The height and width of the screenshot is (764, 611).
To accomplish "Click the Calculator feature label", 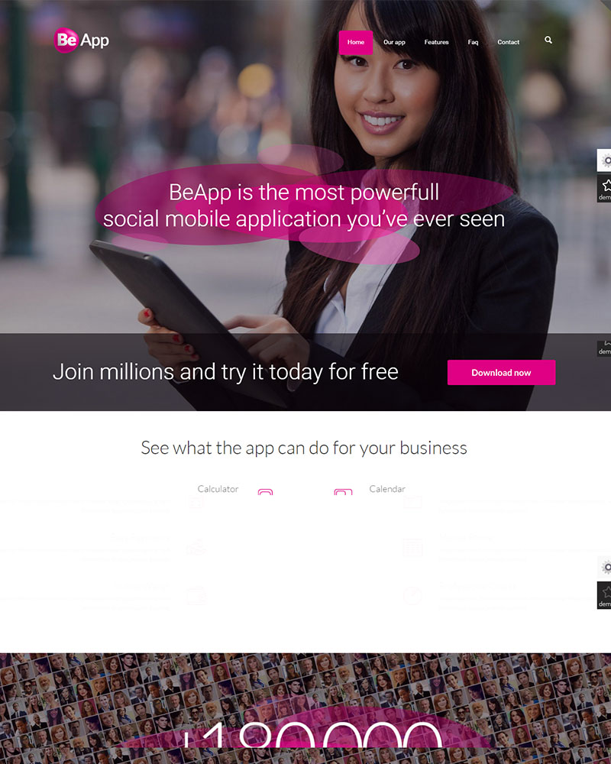I will [x=218, y=489].
